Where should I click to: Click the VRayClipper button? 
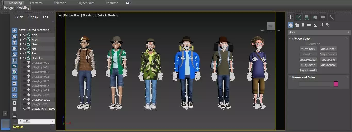tap(328, 49)
